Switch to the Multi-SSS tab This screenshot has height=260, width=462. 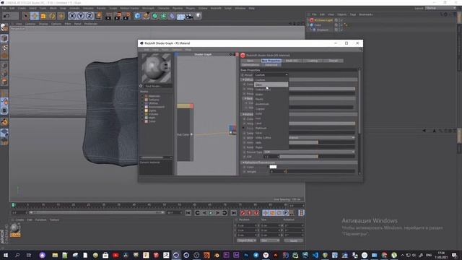tap(292, 61)
